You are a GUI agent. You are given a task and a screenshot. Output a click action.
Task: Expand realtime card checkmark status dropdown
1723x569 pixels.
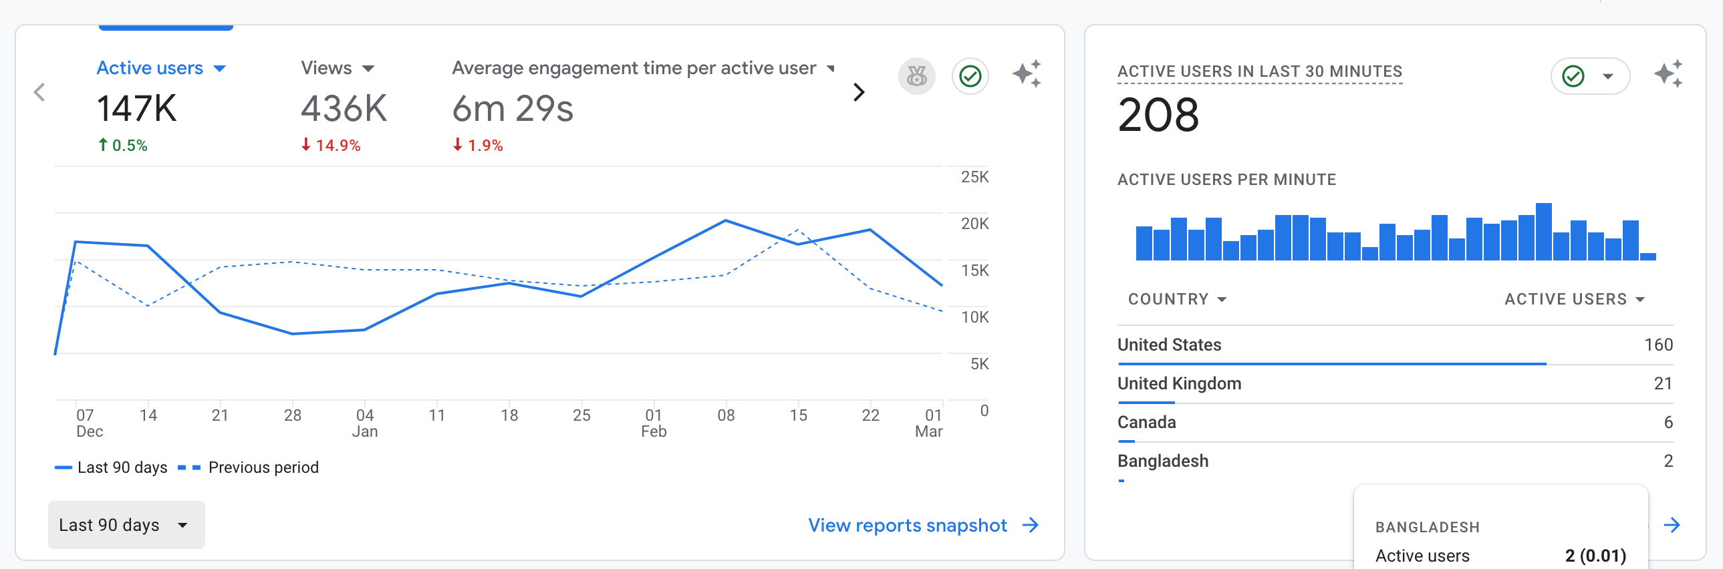(1607, 76)
